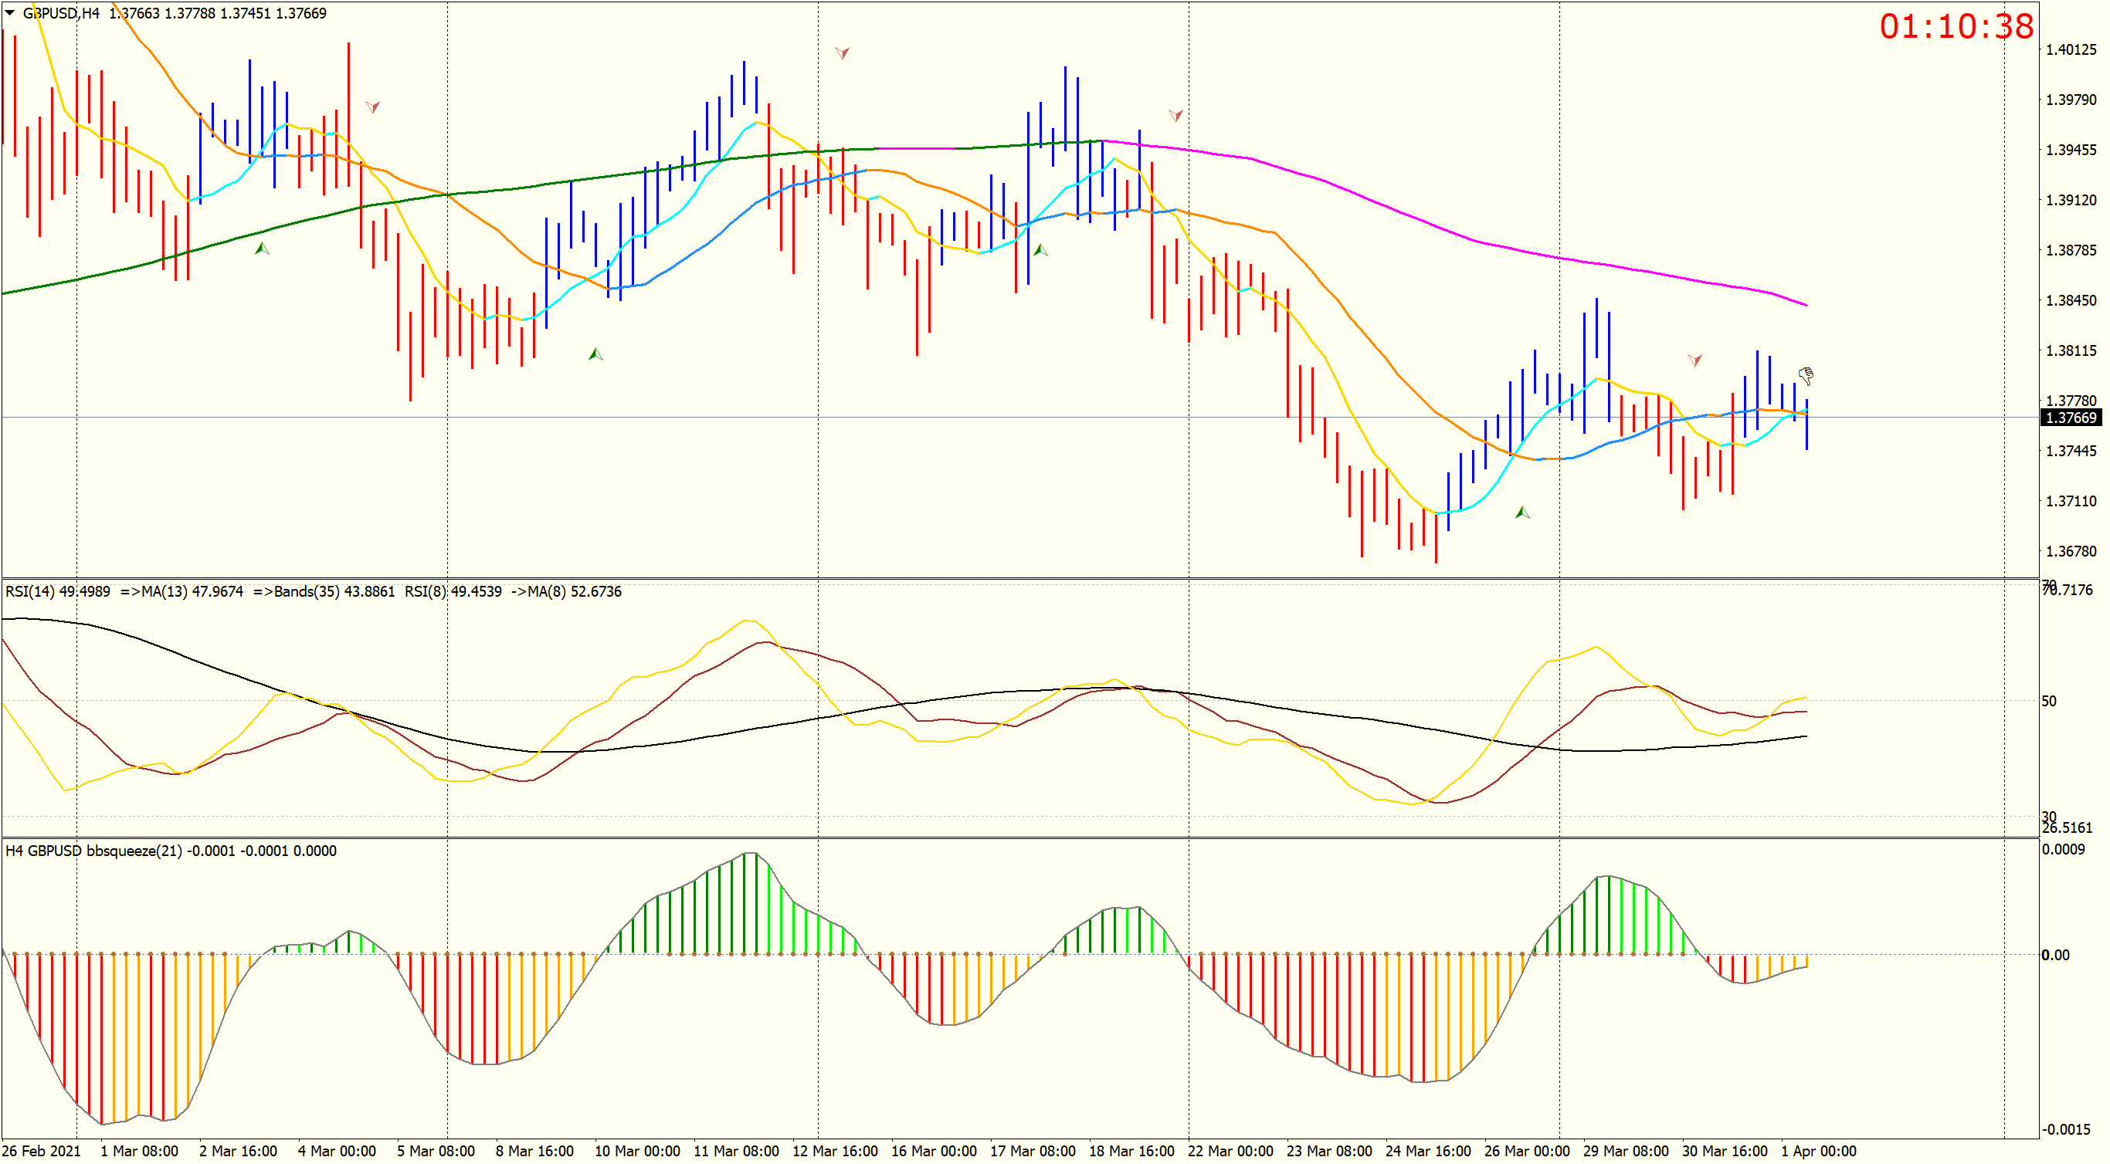Click the red sell arrow above 12 Mar candles
2110x1164 pixels.
[842, 53]
